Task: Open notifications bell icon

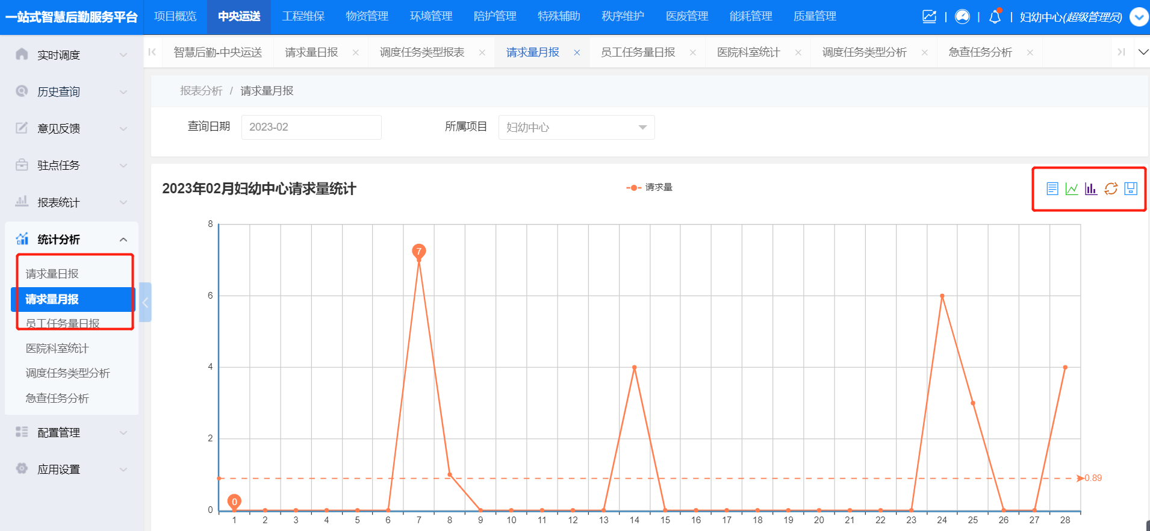Action: 995,17
